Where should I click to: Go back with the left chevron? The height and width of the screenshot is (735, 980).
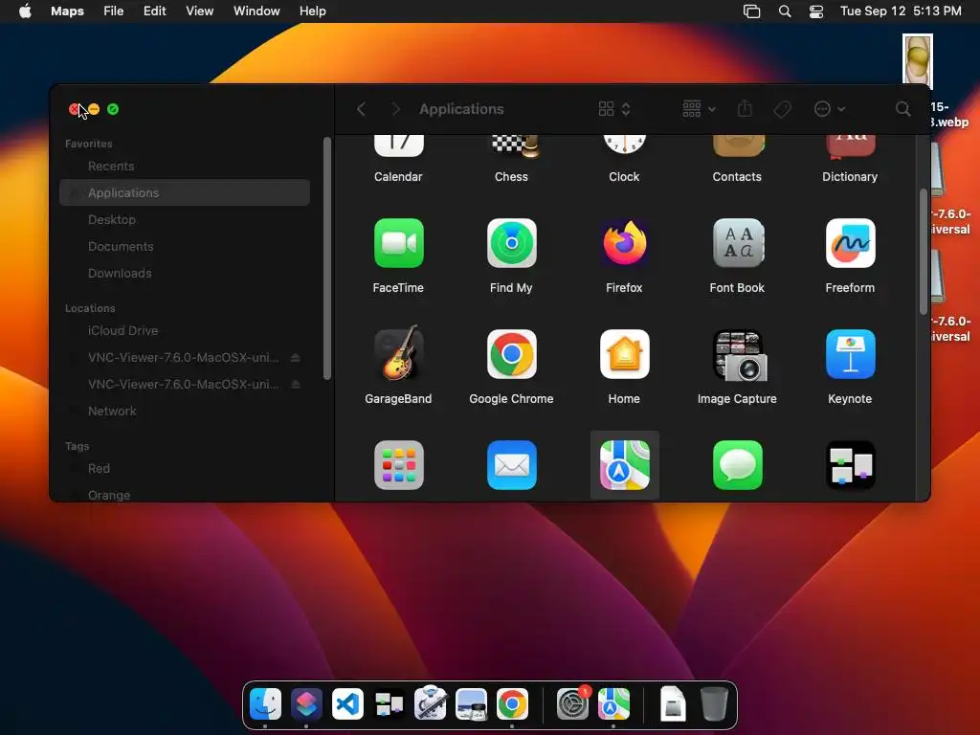click(x=361, y=109)
